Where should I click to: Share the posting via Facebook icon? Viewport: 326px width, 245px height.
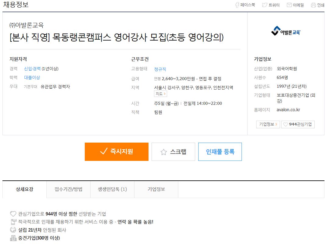click(x=237, y=5)
